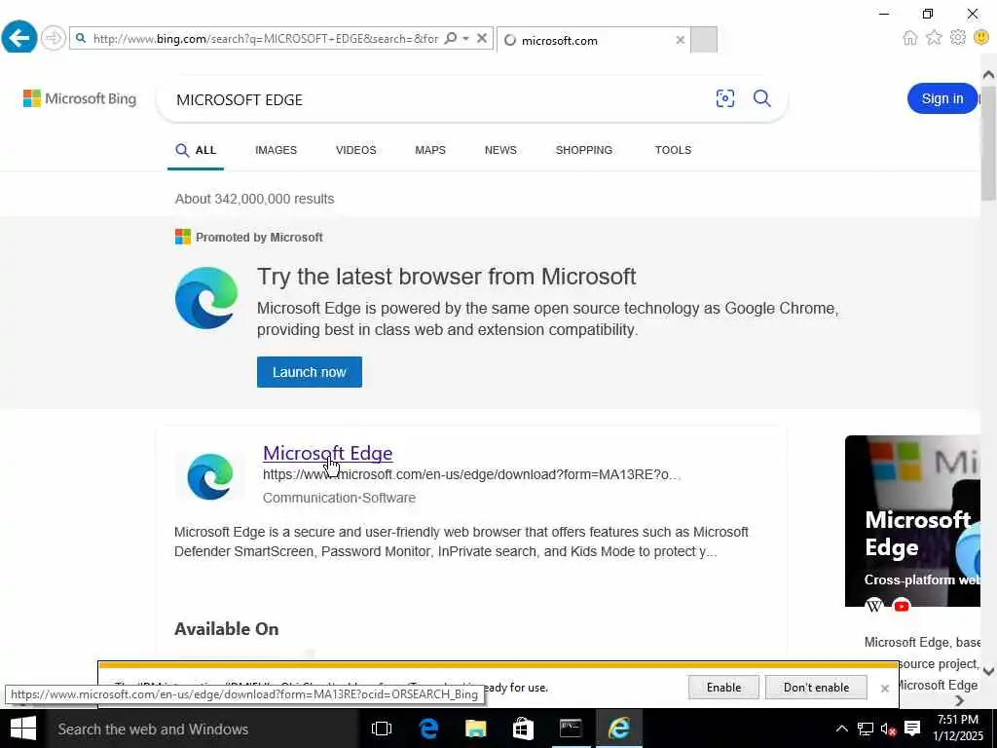Close the microsoft.com tab
997x748 pixels.
[x=680, y=40]
